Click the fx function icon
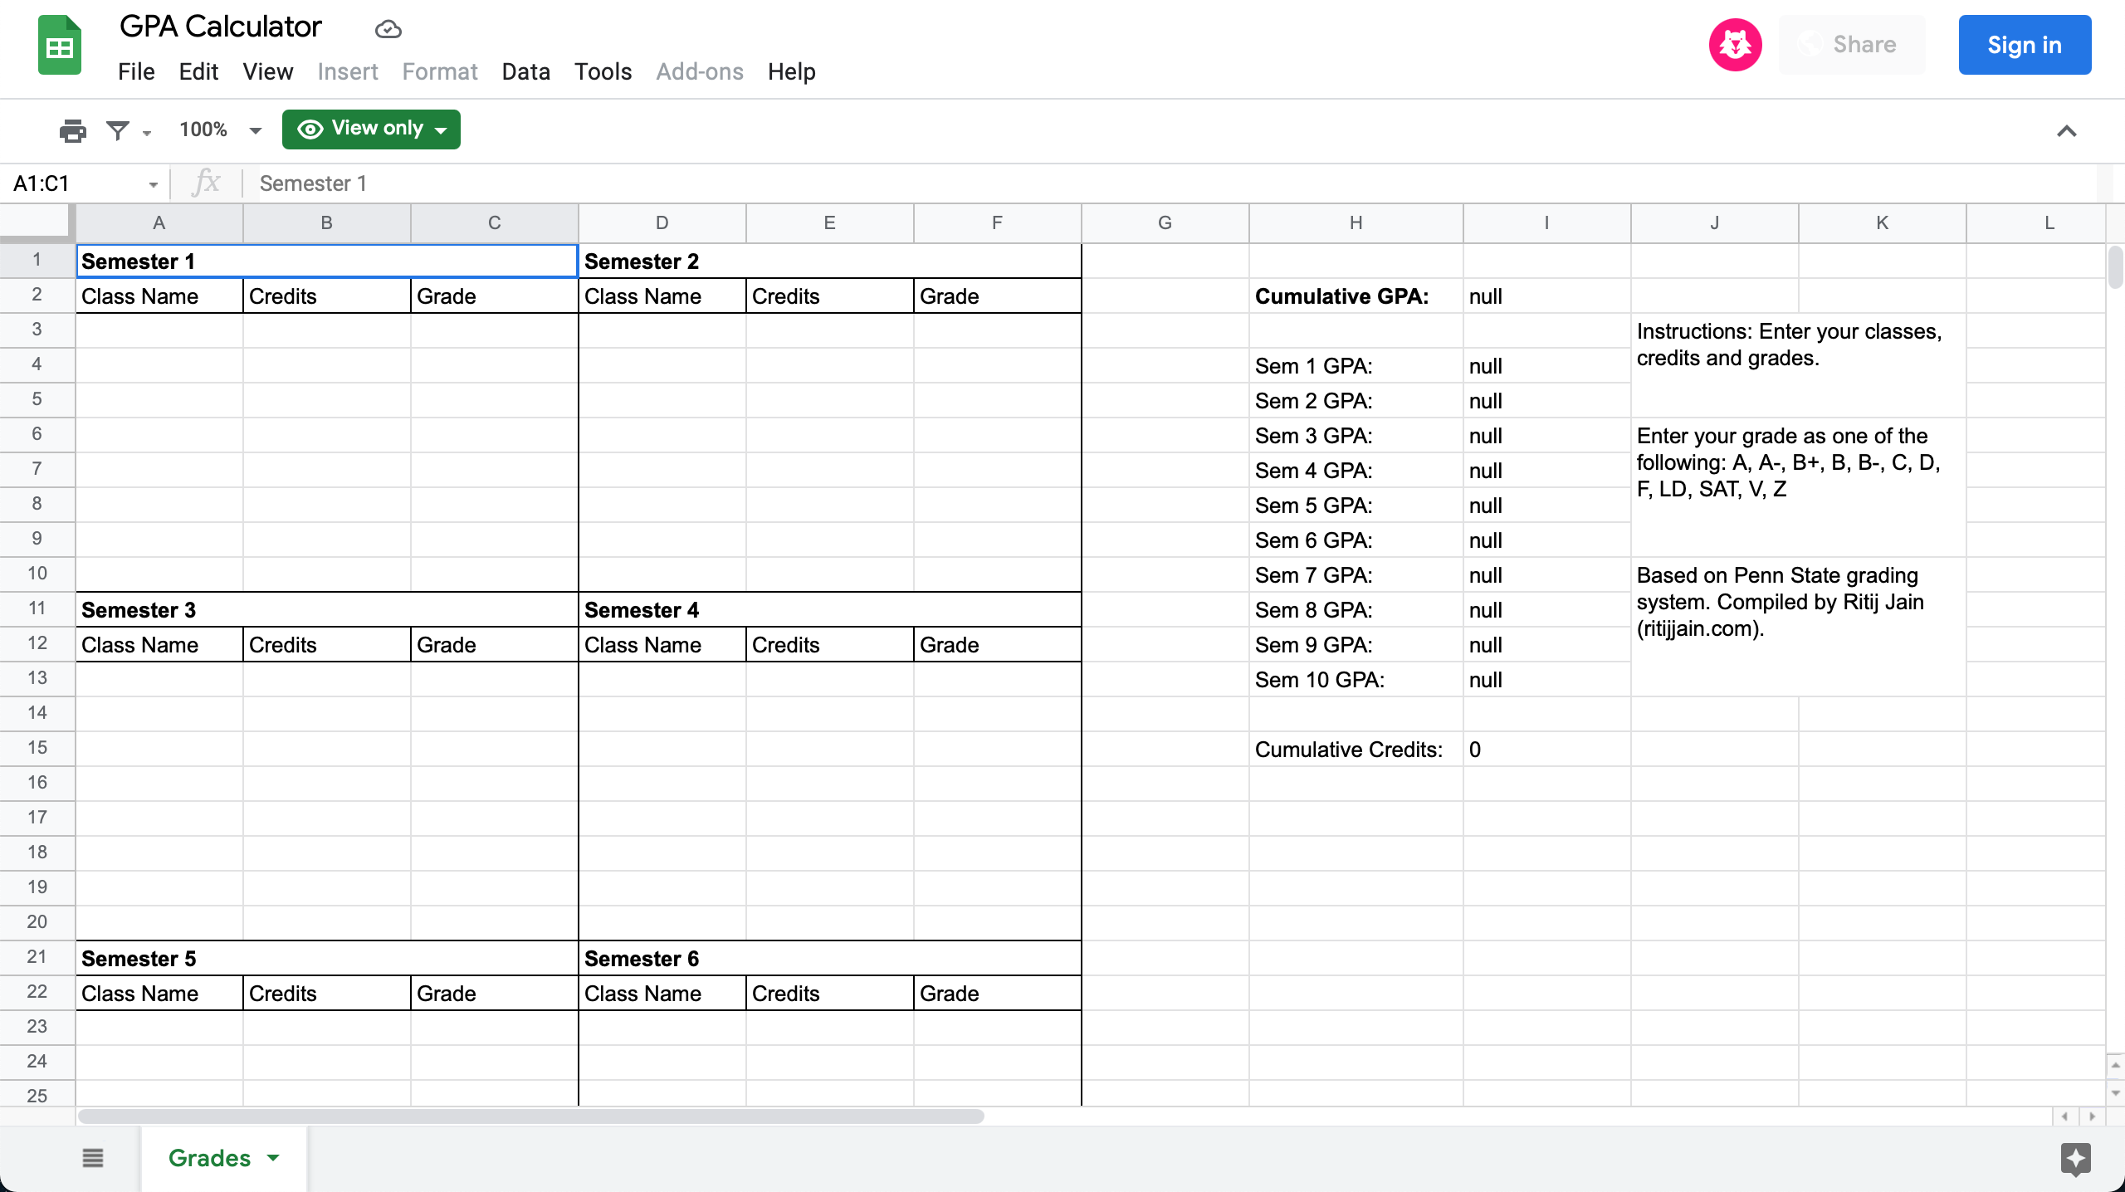This screenshot has width=2125, height=1192. pyautogui.click(x=206, y=183)
